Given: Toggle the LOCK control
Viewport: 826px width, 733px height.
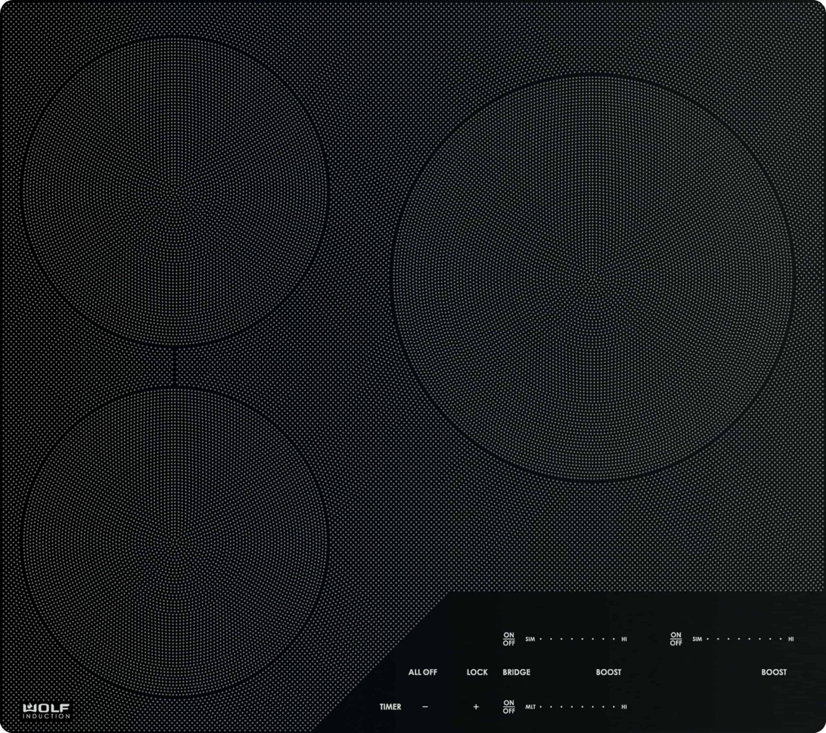Looking at the screenshot, I should pos(477,672).
